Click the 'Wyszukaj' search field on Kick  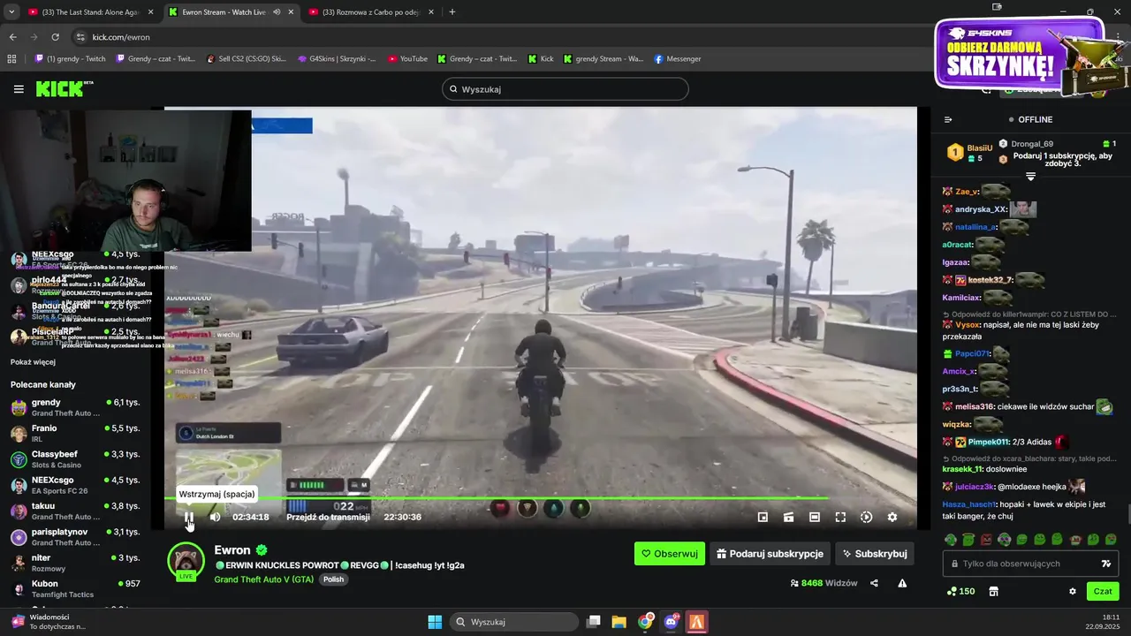coord(565,89)
